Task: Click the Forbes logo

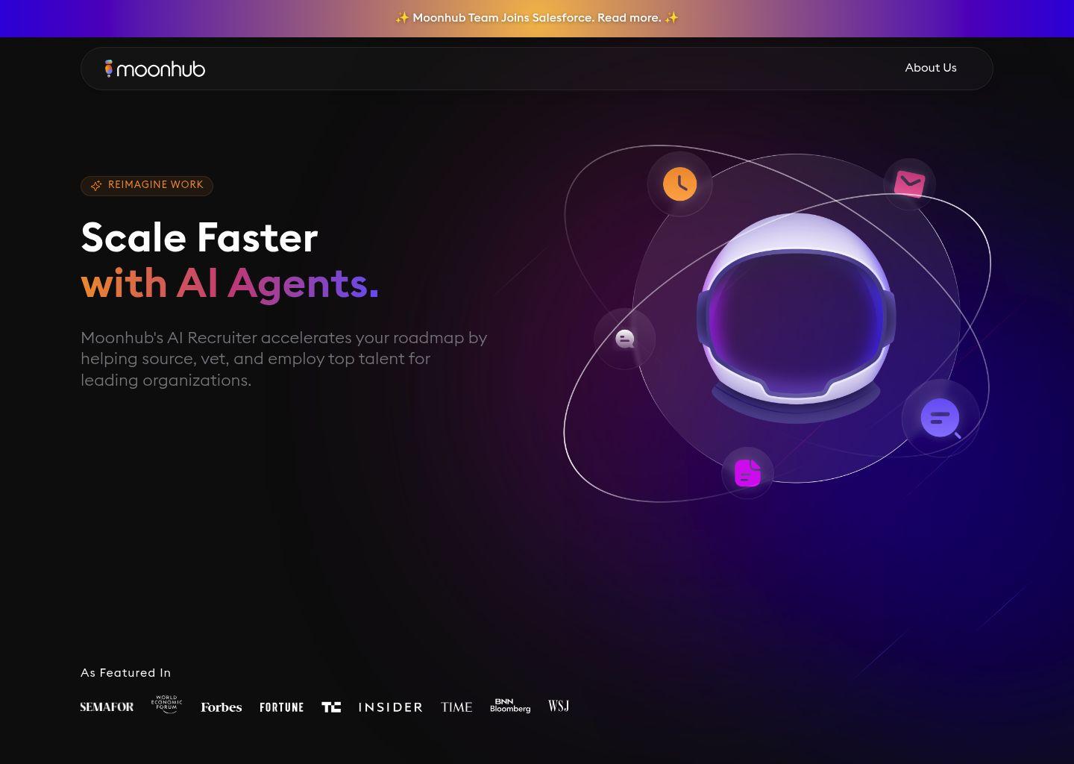Action: coord(221,707)
